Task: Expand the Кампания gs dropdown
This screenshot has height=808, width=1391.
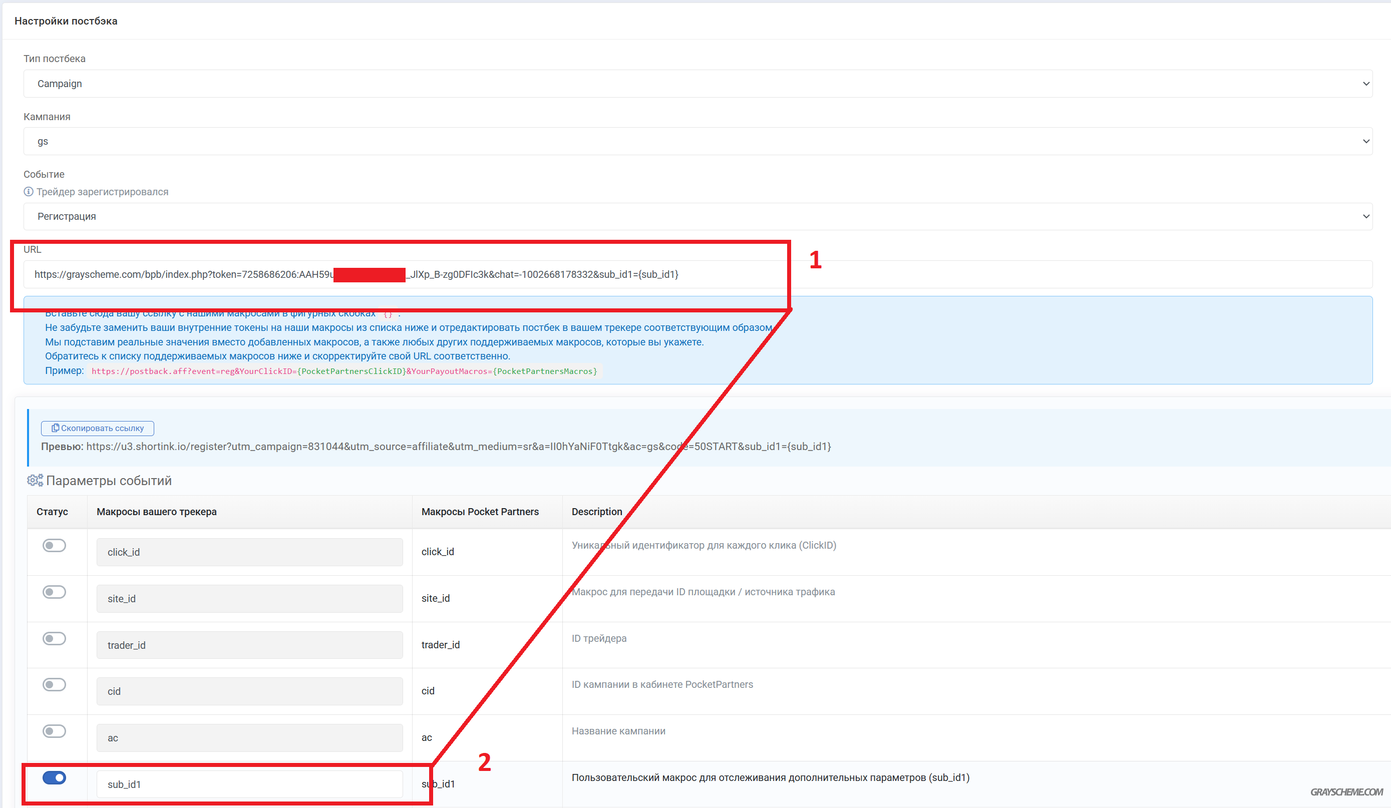Action: tap(697, 141)
